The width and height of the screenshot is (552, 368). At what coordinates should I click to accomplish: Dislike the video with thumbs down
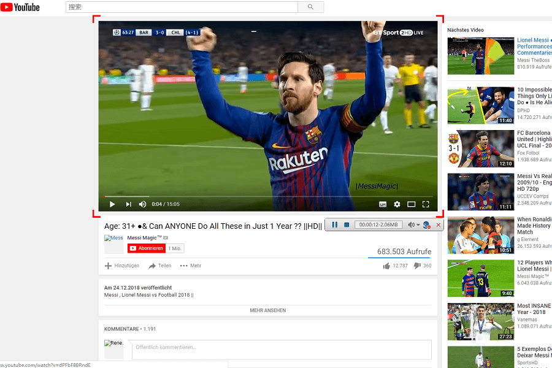point(417,266)
